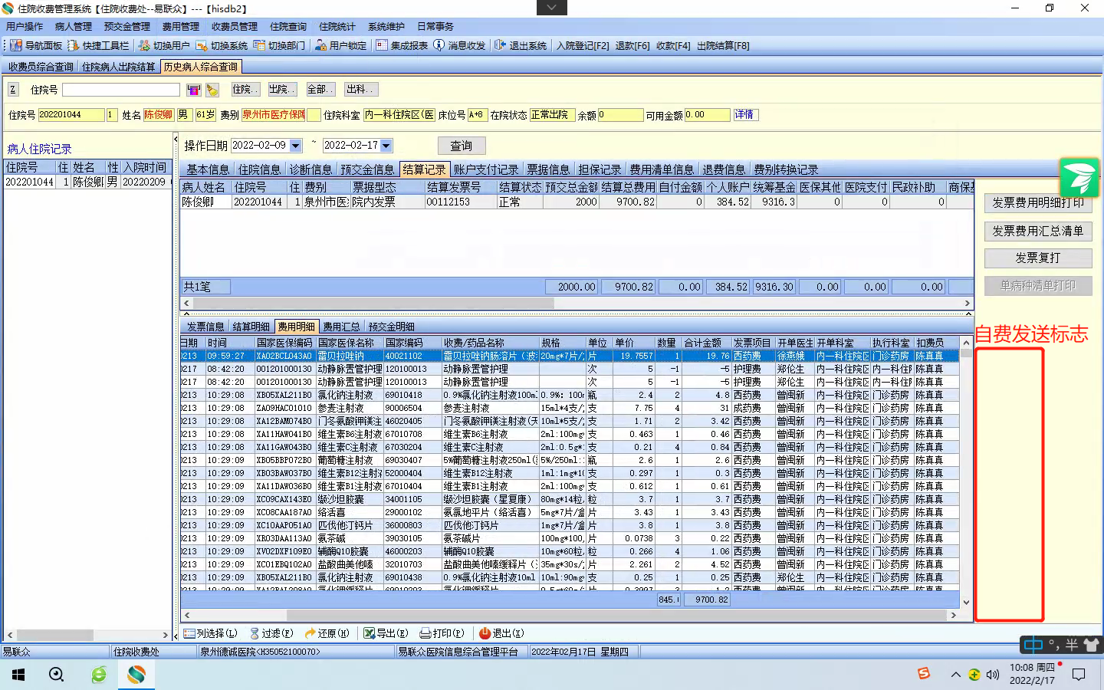Open the end date dropdown 2022-02-17
Screen dimensions: 1104x690
[x=386, y=146]
